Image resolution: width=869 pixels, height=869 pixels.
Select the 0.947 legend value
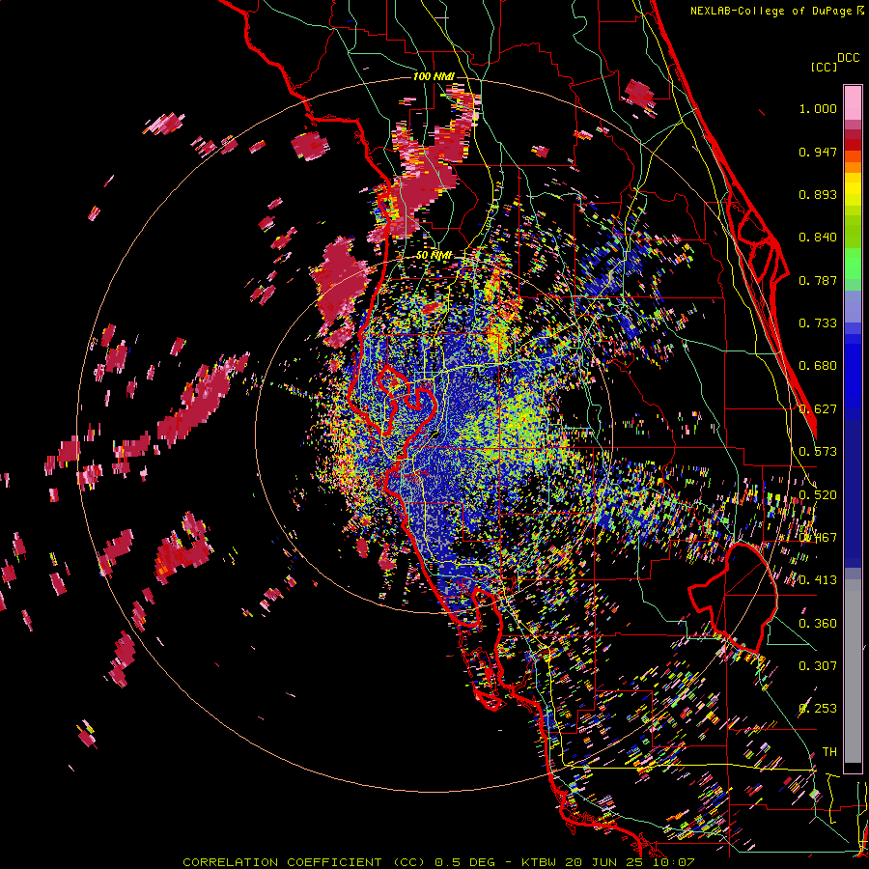[818, 152]
